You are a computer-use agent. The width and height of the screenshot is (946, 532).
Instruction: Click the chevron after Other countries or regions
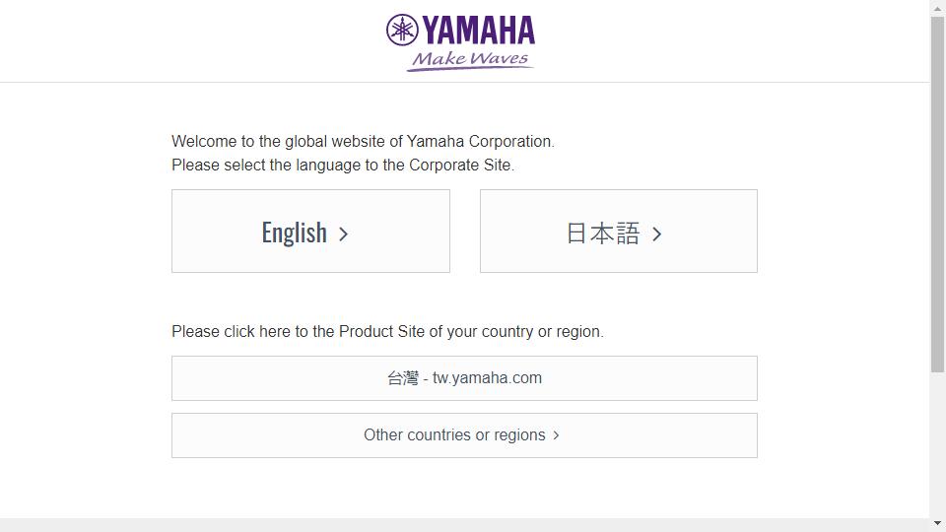click(556, 435)
